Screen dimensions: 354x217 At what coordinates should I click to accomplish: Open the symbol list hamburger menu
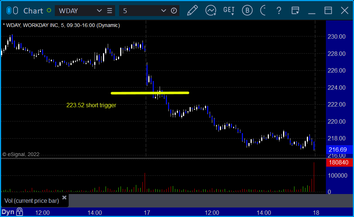point(110,11)
